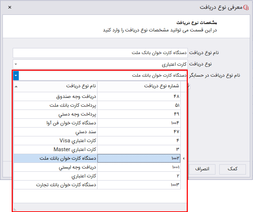Collapse the blue dropdown arrow of حسابگر field
The width and height of the screenshot is (253, 212).
tap(16, 75)
